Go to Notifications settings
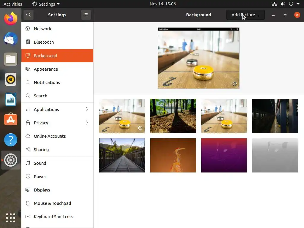This screenshot has width=304, height=228. point(57,83)
